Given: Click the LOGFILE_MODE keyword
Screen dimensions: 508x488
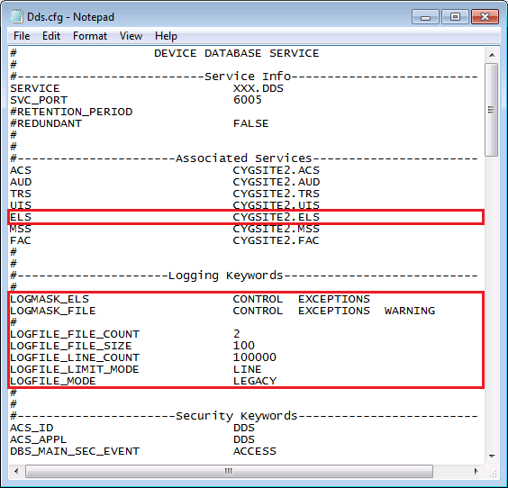Looking at the screenshot, I should pos(53,381).
